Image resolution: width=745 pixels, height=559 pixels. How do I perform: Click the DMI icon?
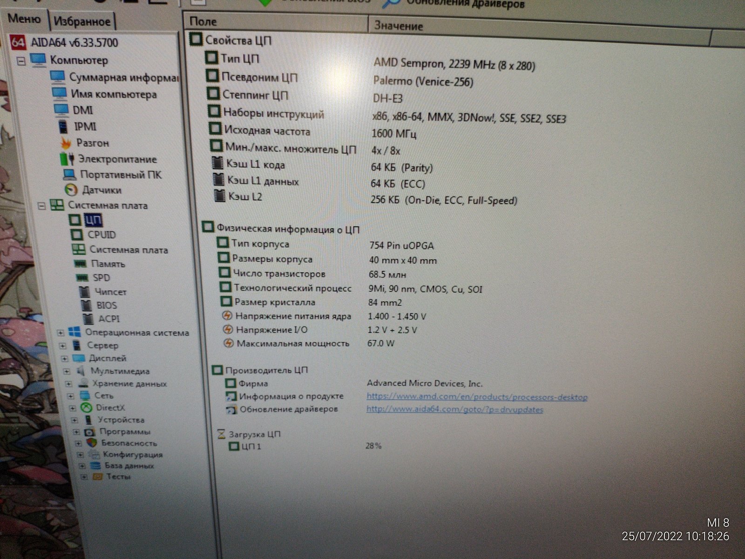point(61,110)
